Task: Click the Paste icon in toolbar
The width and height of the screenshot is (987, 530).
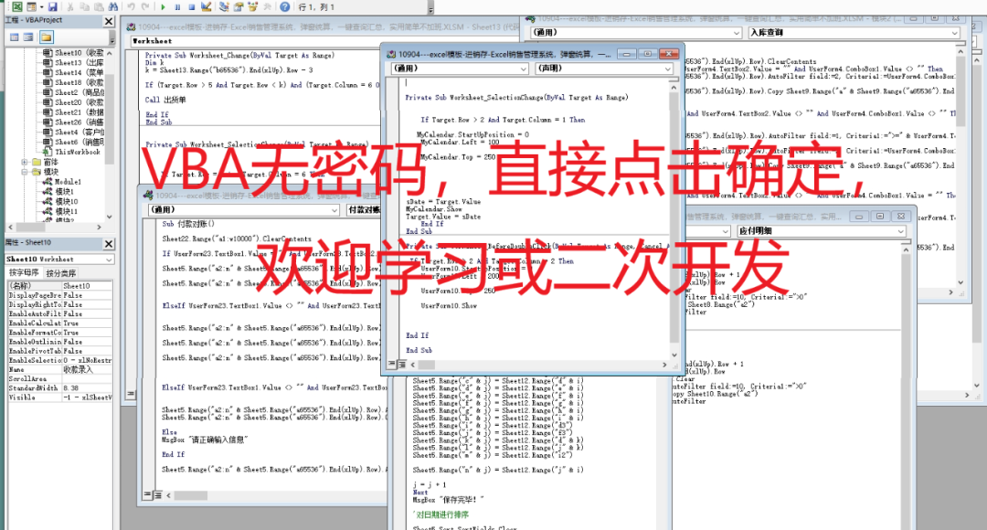Action: click(99, 7)
